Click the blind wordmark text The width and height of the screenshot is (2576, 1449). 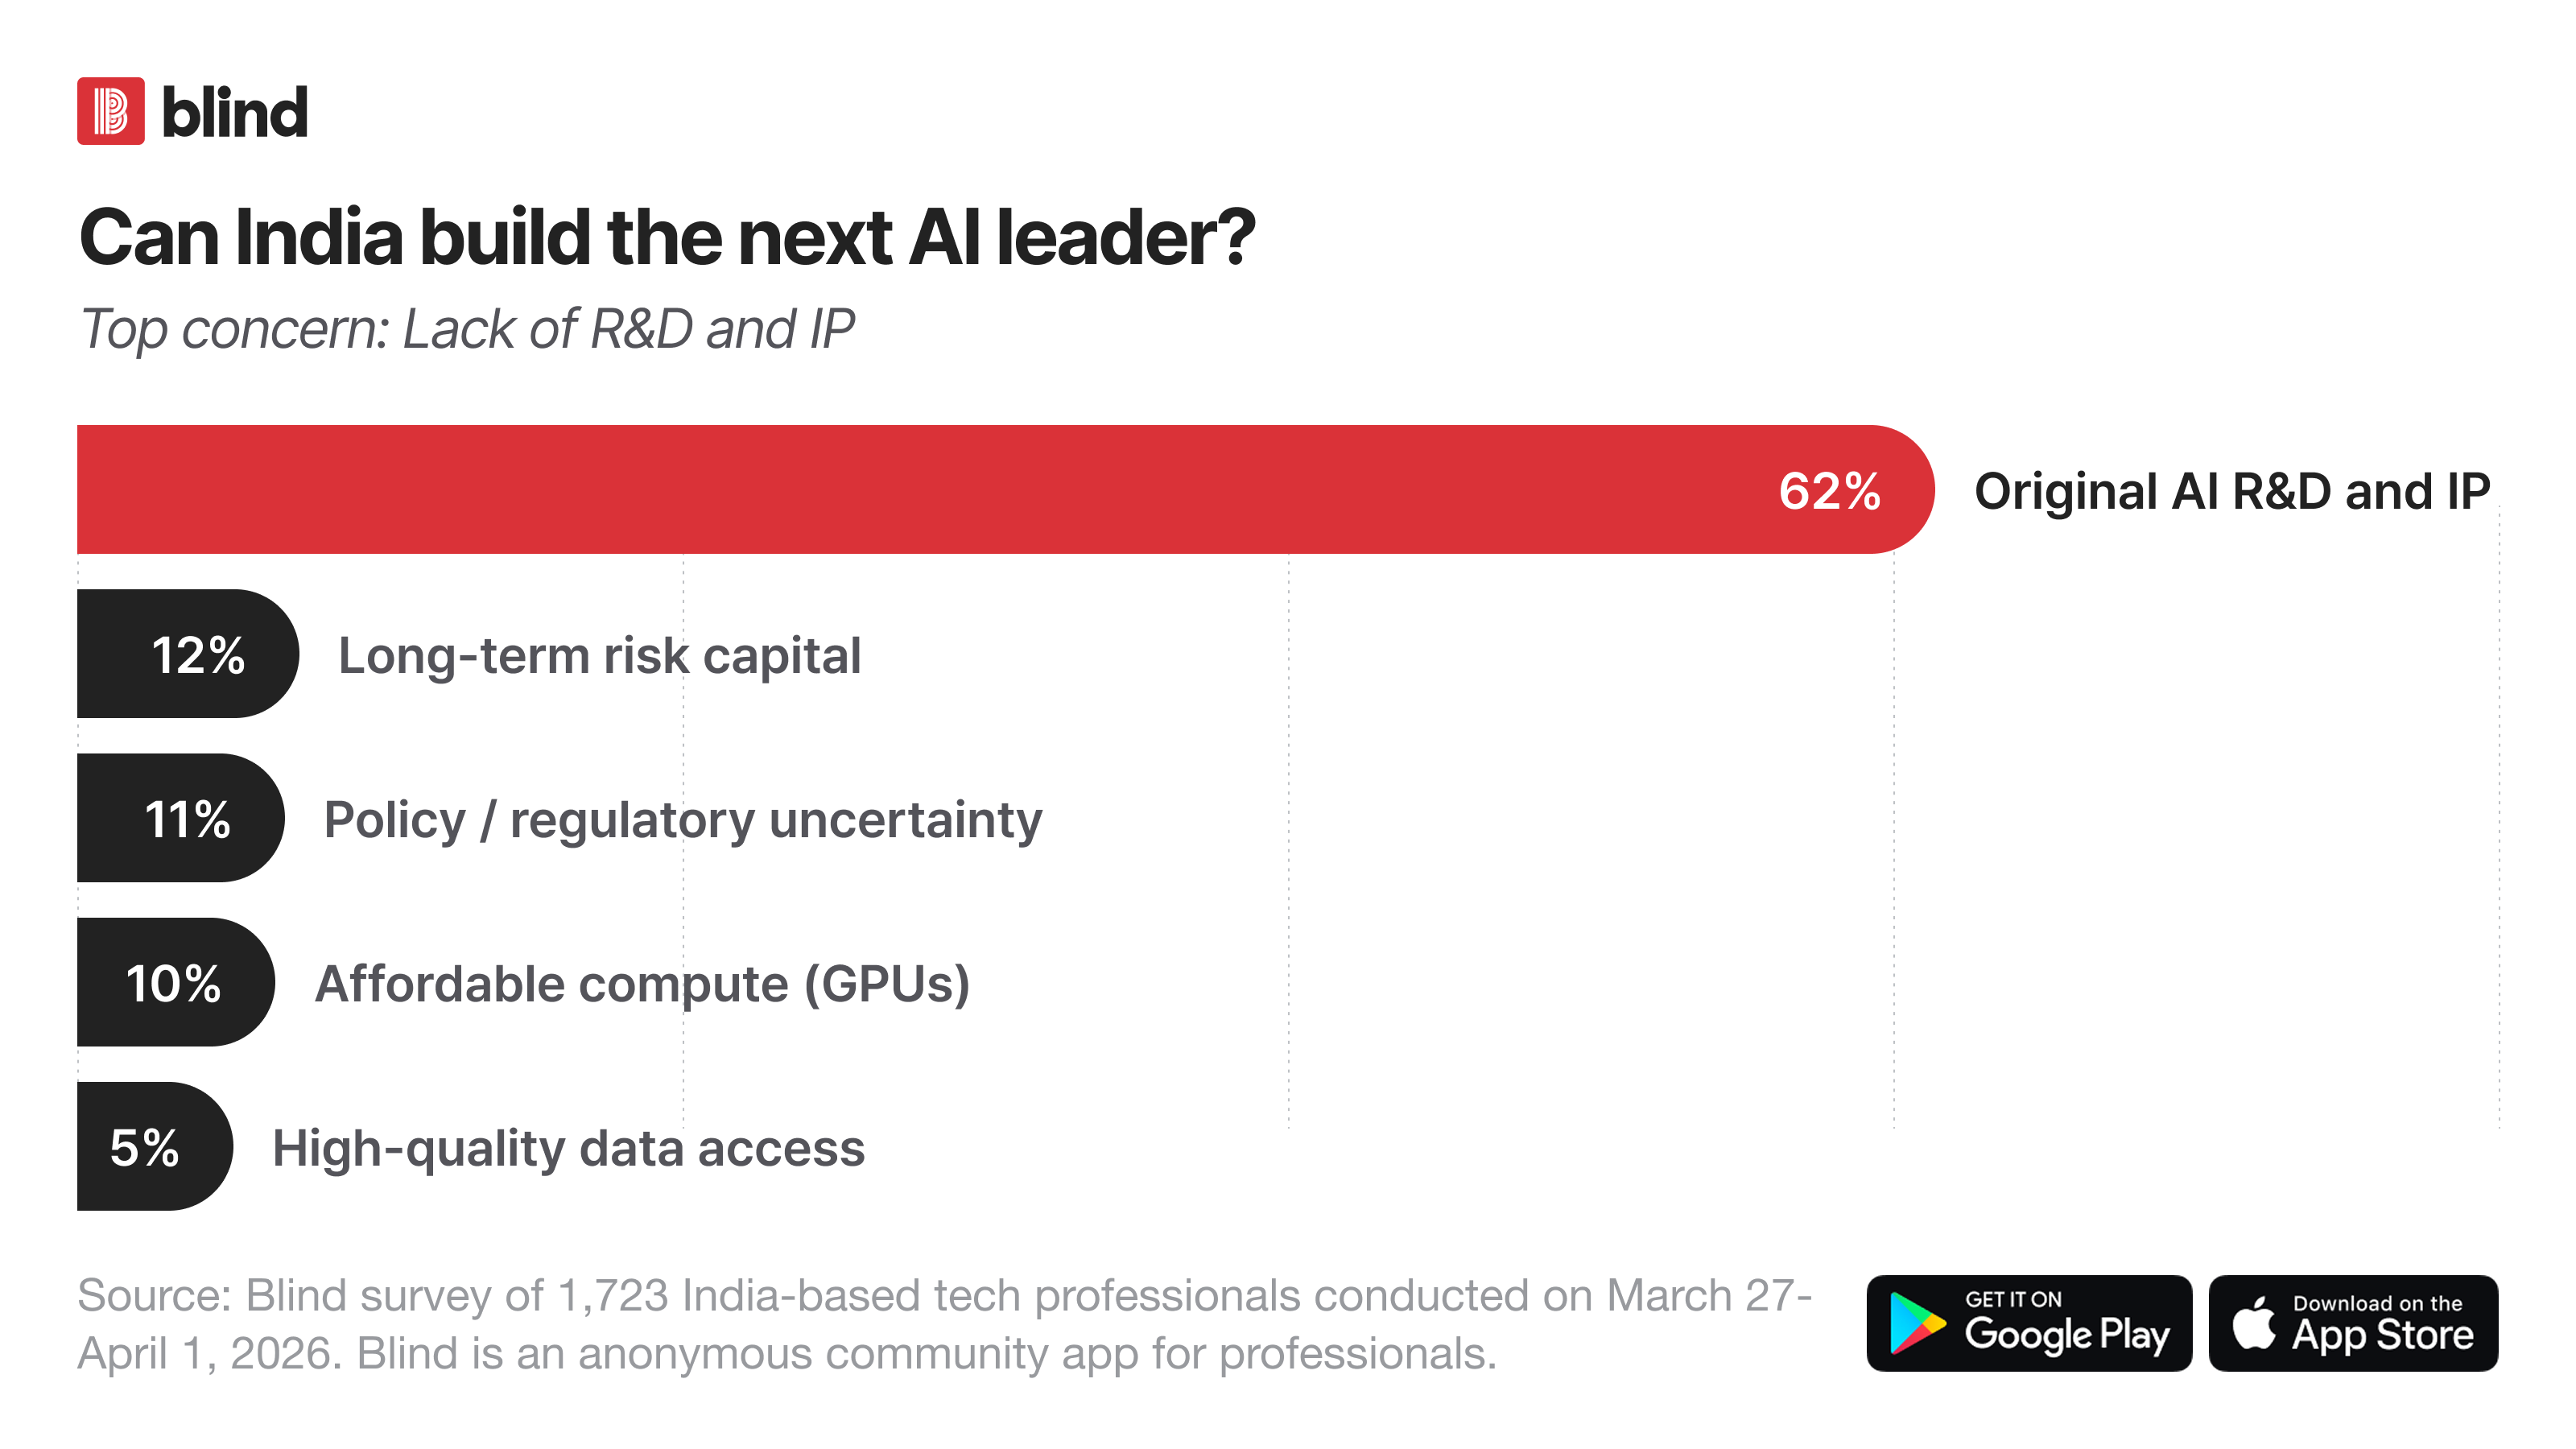(234, 112)
